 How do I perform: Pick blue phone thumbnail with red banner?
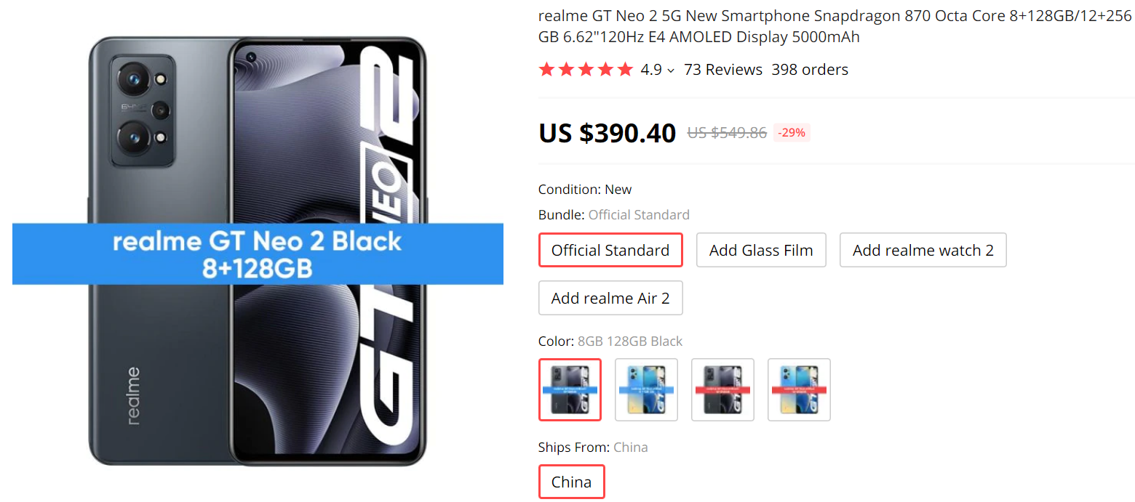pyautogui.click(x=799, y=389)
